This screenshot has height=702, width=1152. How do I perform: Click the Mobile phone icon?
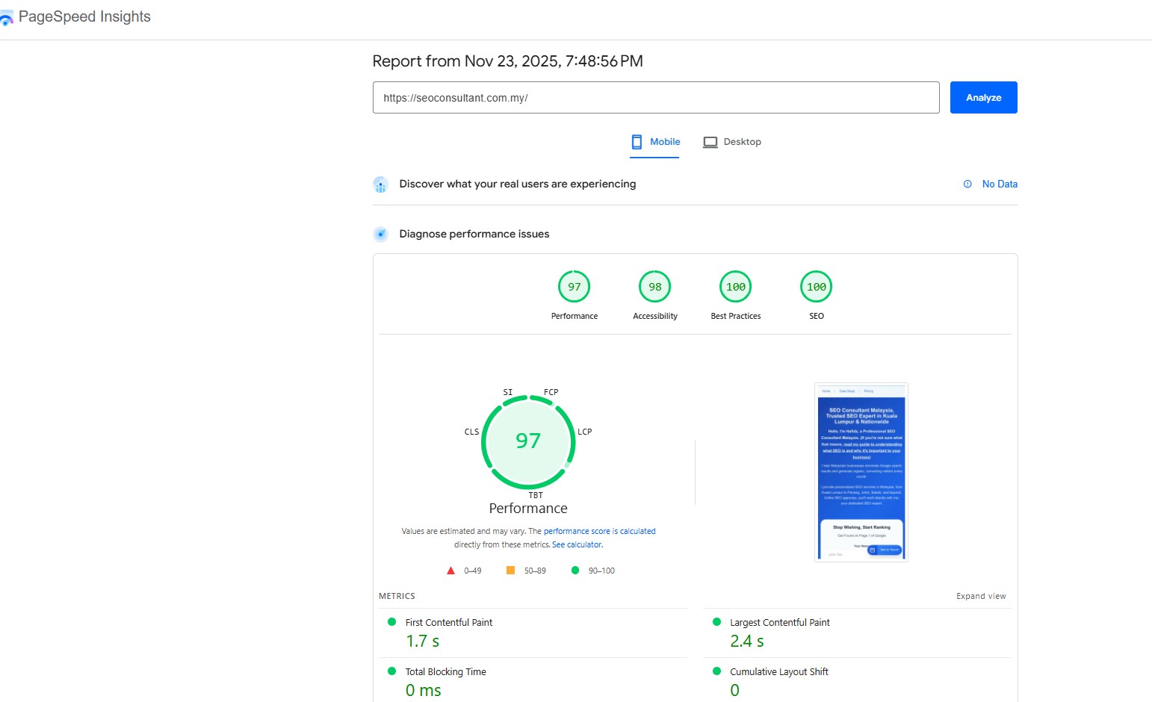tap(637, 142)
